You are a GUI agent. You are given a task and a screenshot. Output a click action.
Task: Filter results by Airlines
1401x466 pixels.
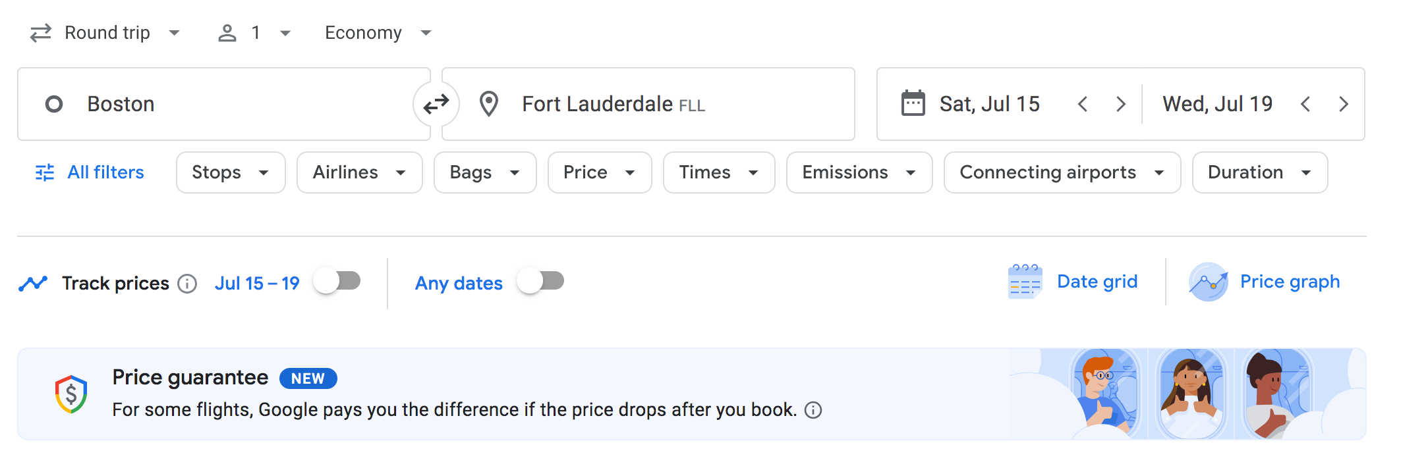click(359, 172)
